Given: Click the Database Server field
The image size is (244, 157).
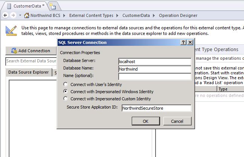Looking at the screenshot, I should pyautogui.click(x=155, y=62).
